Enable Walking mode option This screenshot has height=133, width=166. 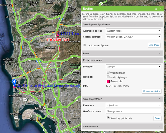(x=108, y=72)
